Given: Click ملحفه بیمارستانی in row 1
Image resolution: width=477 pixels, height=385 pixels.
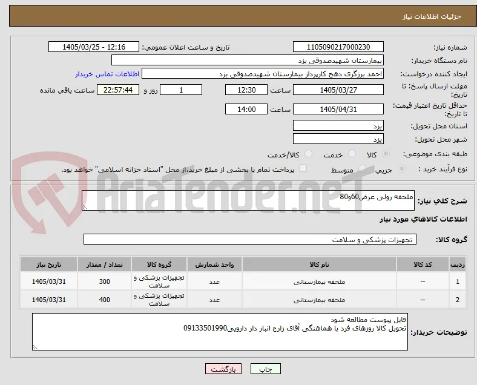Looking at the screenshot, I should (x=319, y=282).
